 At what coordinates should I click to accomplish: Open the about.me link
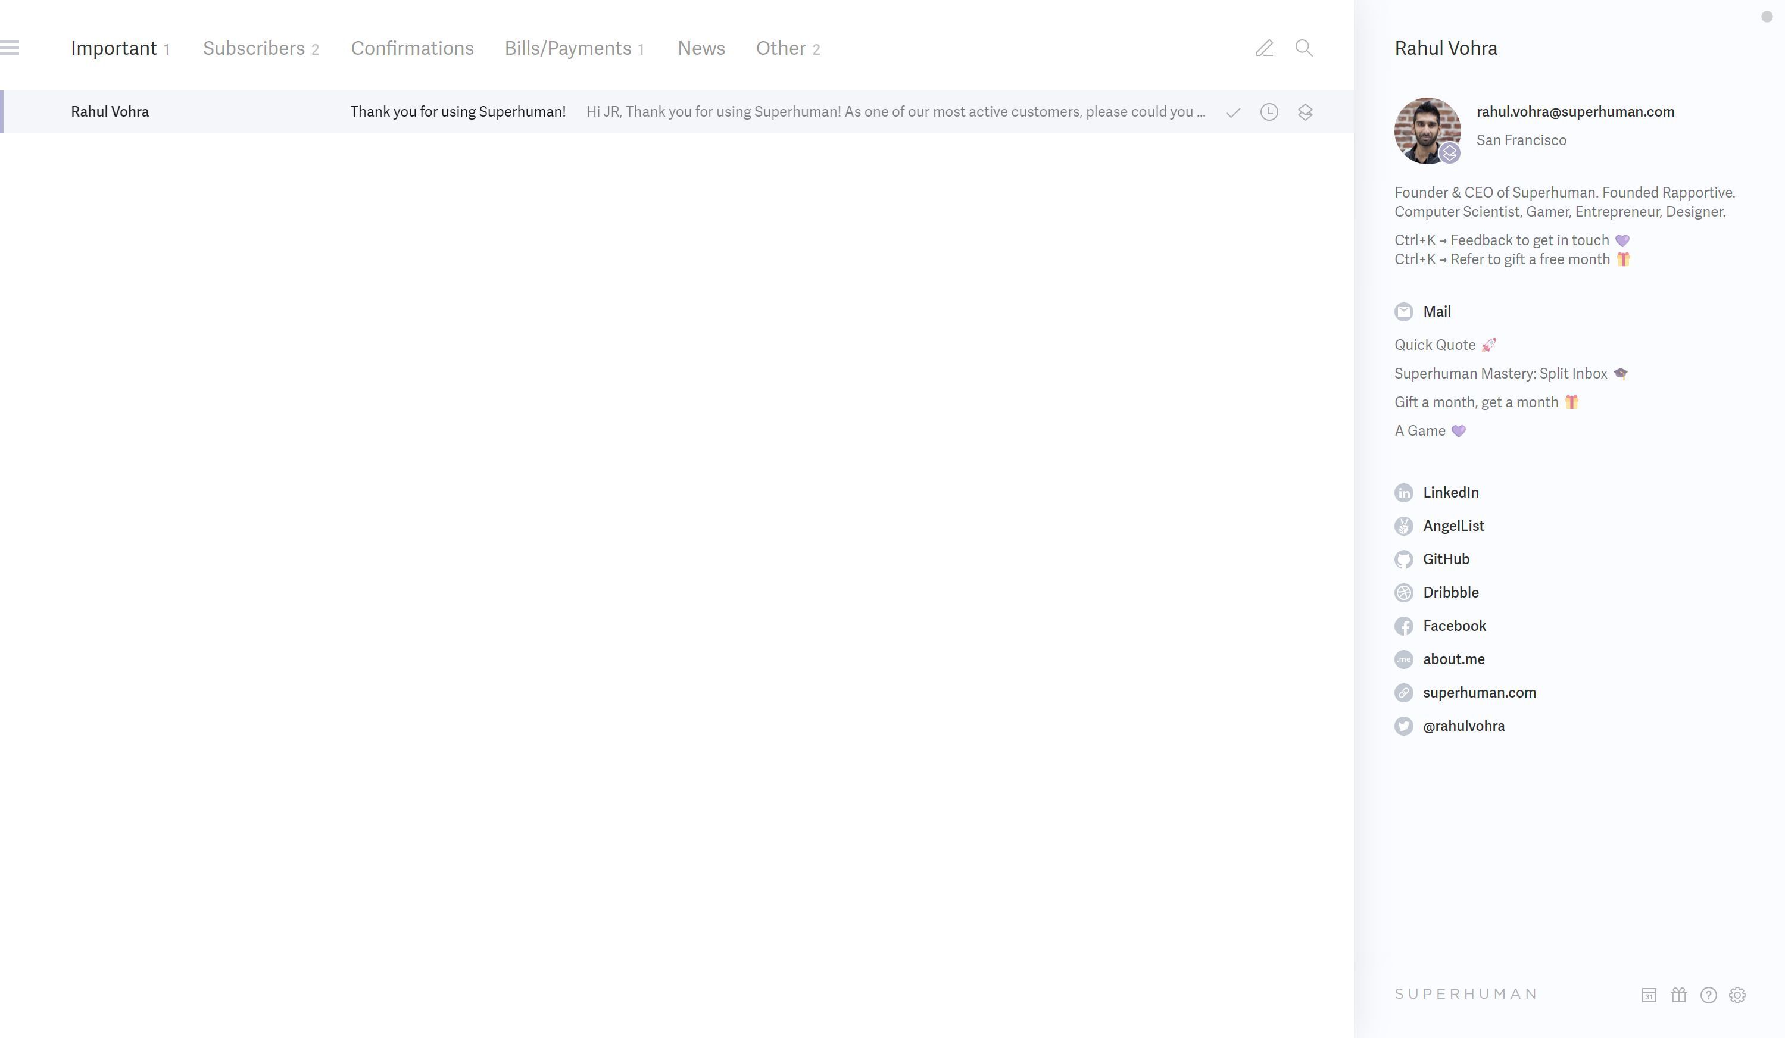click(1453, 659)
